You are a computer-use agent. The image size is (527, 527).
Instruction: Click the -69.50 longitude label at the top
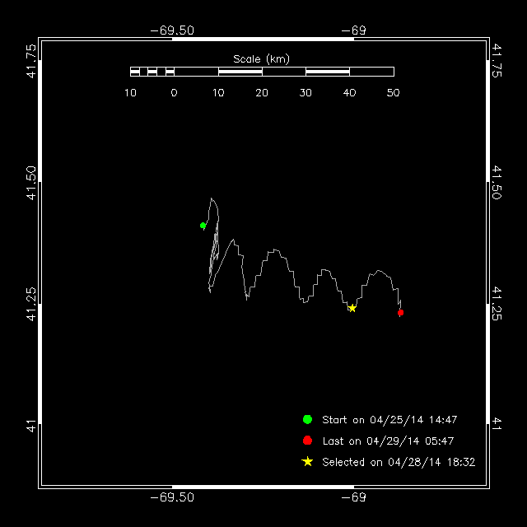[x=172, y=30]
